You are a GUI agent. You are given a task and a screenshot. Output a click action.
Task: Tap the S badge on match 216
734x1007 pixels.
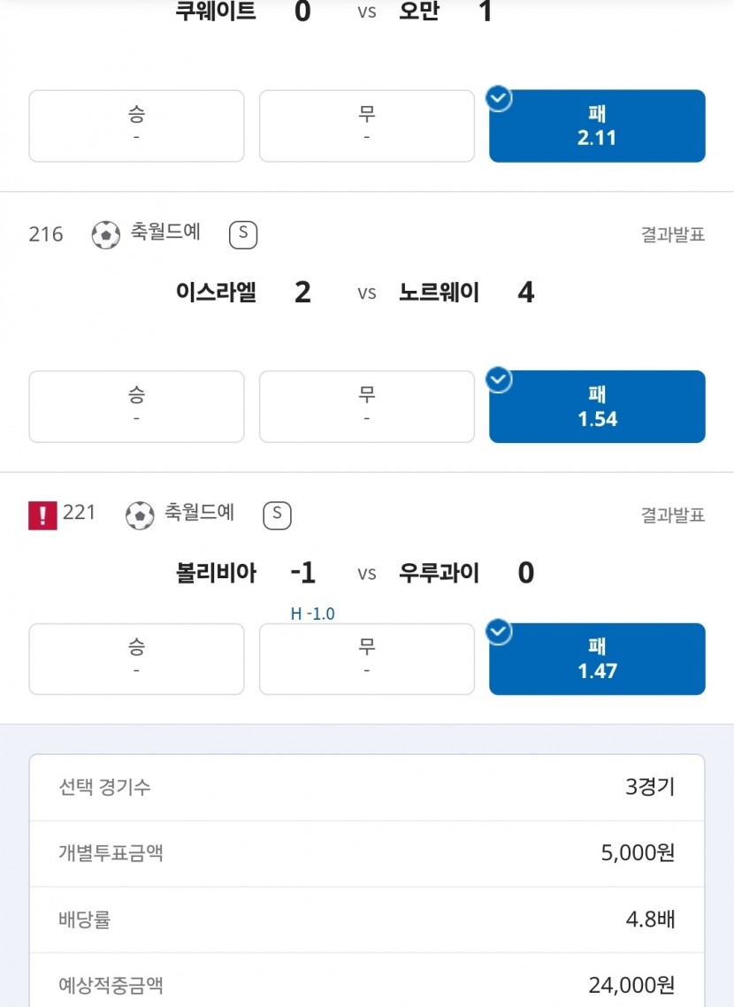pos(243,234)
